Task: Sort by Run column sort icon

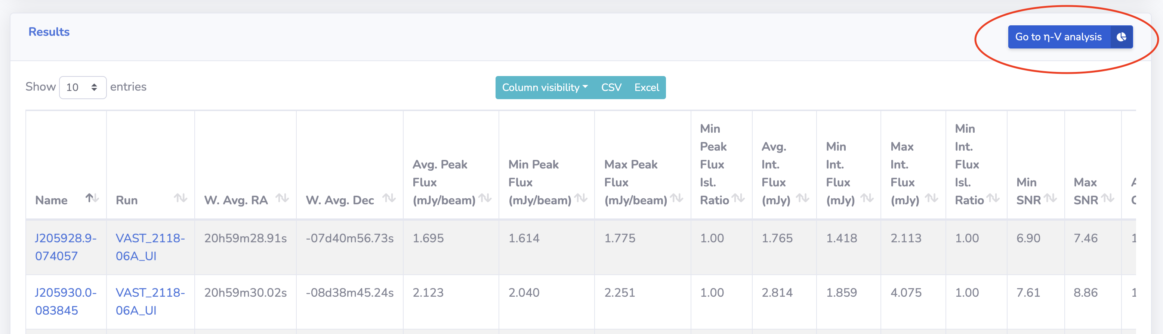Action: click(181, 198)
